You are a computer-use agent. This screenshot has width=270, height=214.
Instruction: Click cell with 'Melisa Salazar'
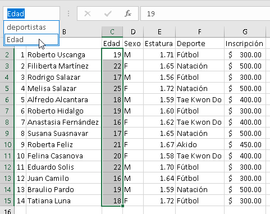coord(64,88)
